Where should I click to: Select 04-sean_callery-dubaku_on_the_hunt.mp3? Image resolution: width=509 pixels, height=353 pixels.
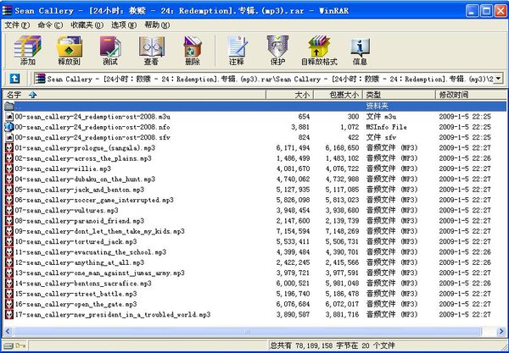pos(85,179)
